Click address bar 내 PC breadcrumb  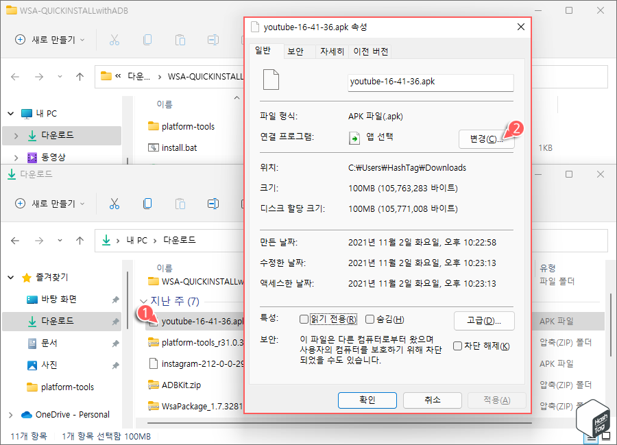click(x=136, y=241)
